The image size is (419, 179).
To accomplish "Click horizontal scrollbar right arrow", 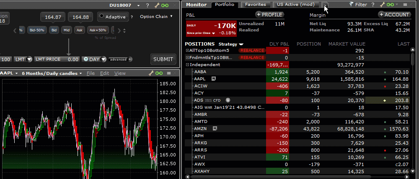I will (407, 176).
